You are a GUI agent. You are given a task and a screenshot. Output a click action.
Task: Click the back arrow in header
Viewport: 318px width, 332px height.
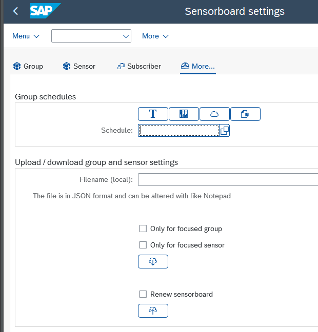pos(15,11)
